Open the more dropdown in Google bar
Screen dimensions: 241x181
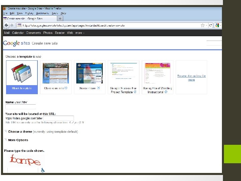click(x=80, y=33)
